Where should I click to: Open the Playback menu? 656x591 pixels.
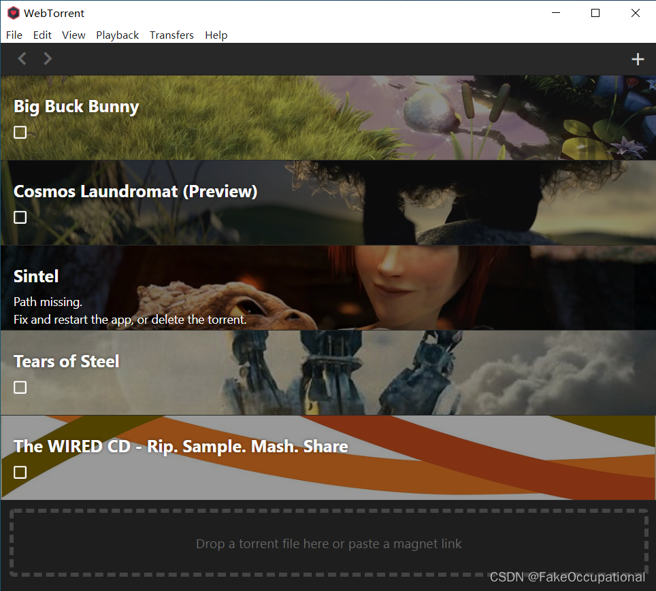[x=118, y=35]
